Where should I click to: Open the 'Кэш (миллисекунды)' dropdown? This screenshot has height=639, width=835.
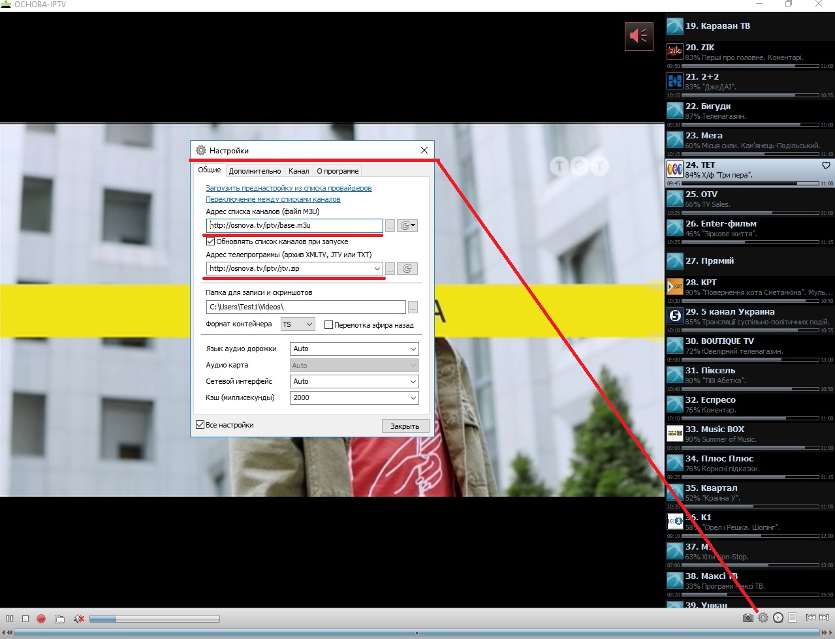(x=354, y=397)
